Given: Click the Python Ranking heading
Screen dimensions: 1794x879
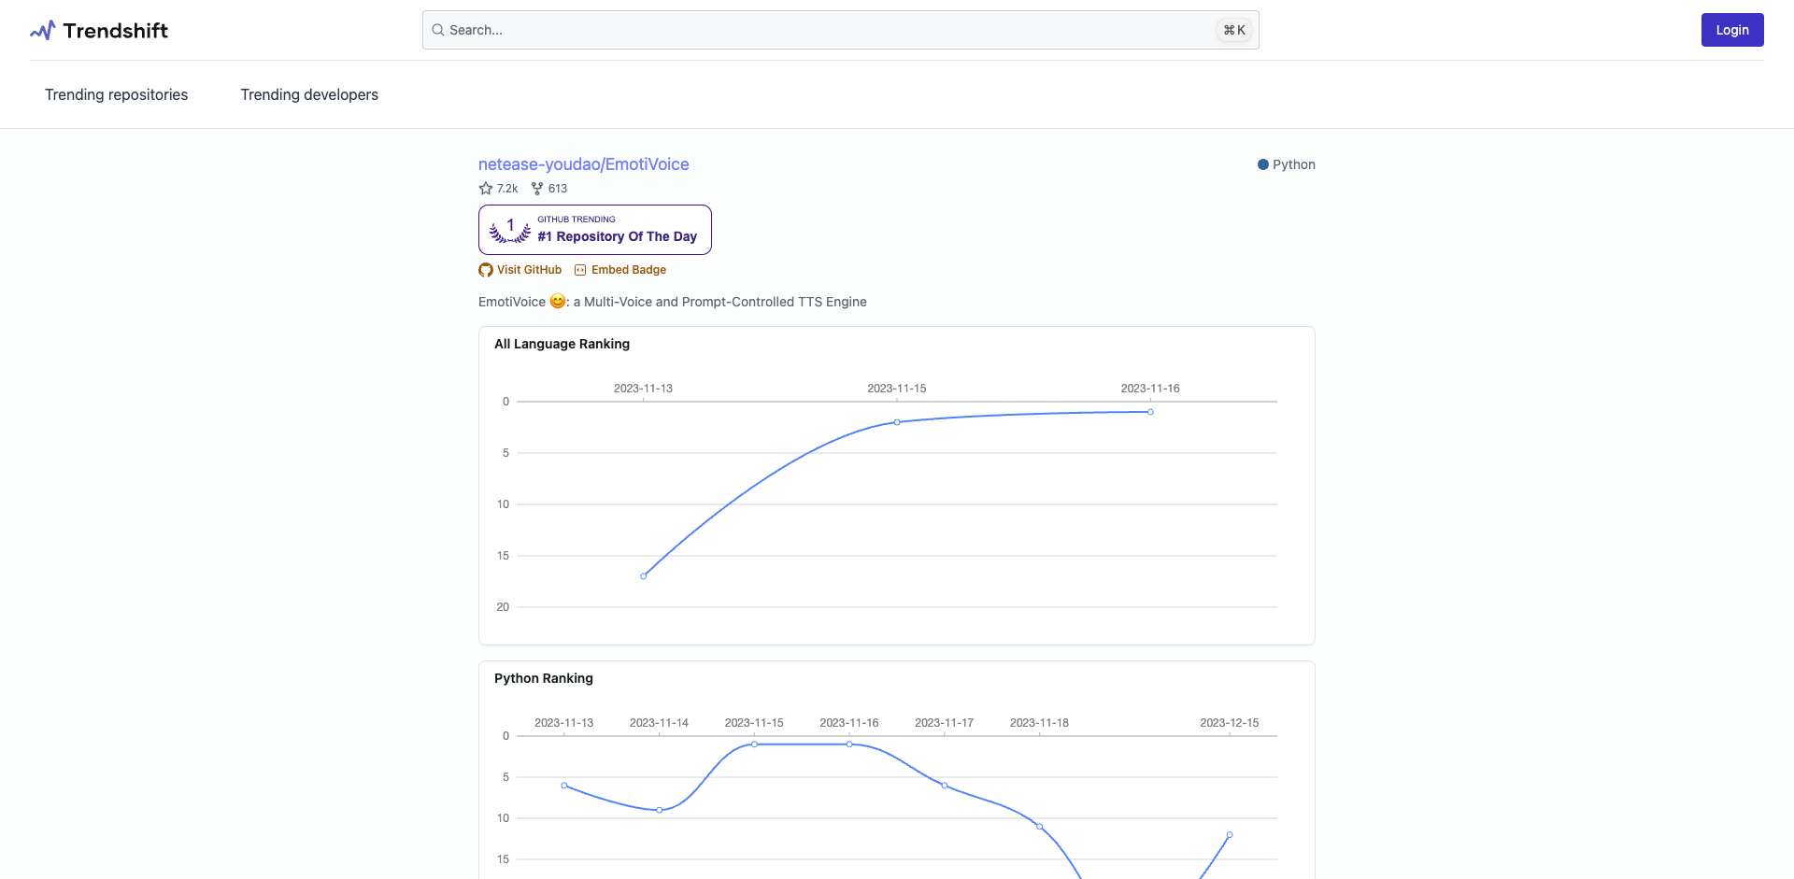Looking at the screenshot, I should 544,678.
